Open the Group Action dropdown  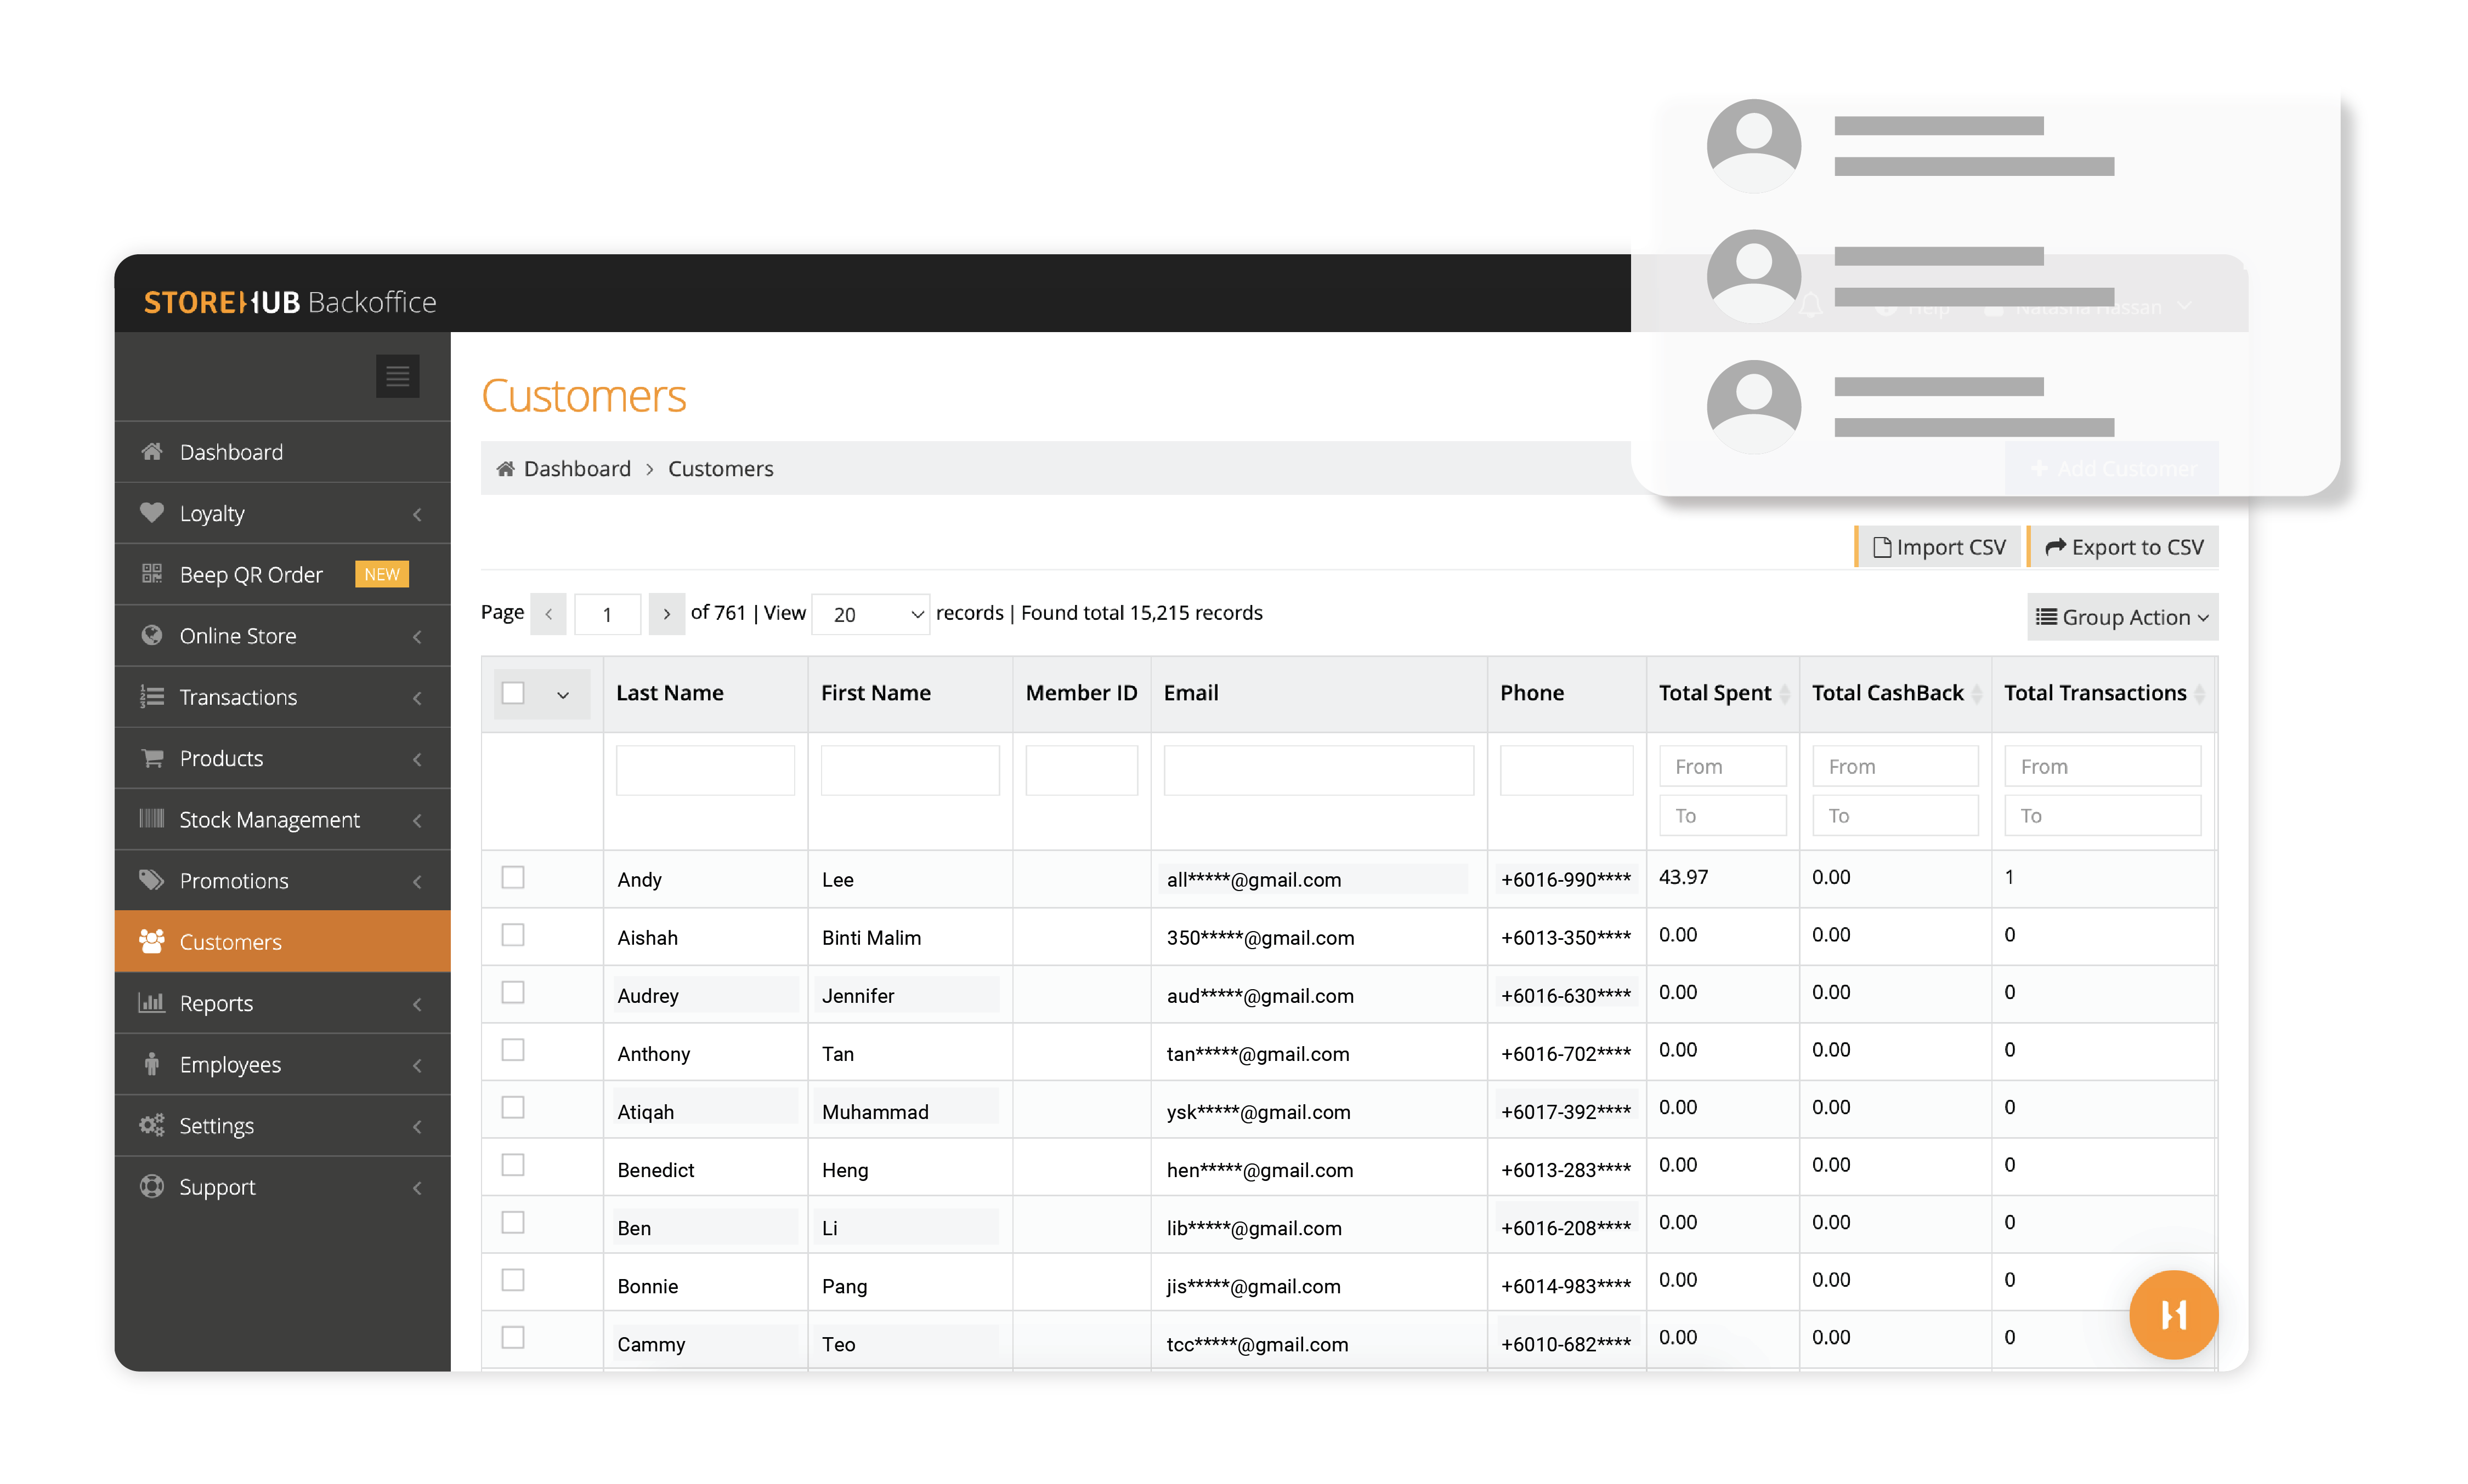pyautogui.click(x=2122, y=617)
